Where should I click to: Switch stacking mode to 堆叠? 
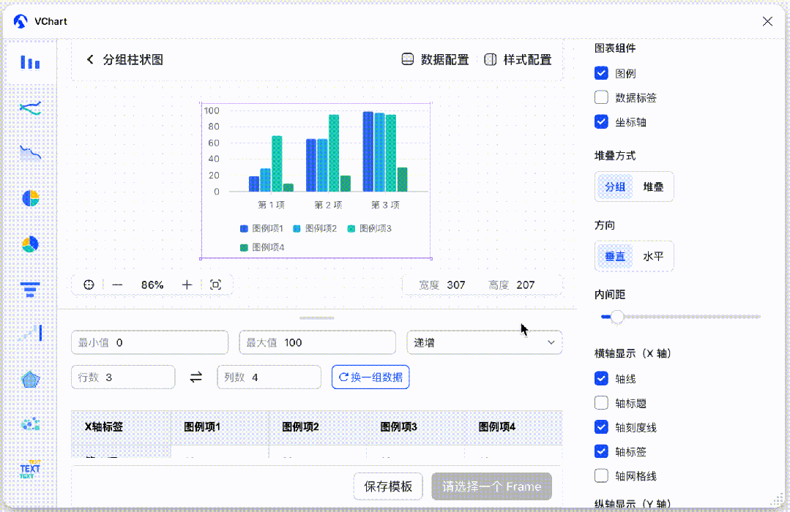point(653,187)
